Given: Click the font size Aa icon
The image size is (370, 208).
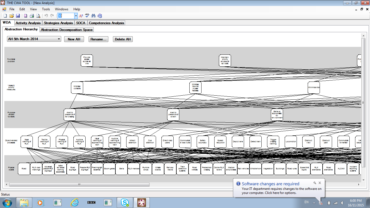Looking at the screenshot, I should pyautogui.click(x=81, y=16).
